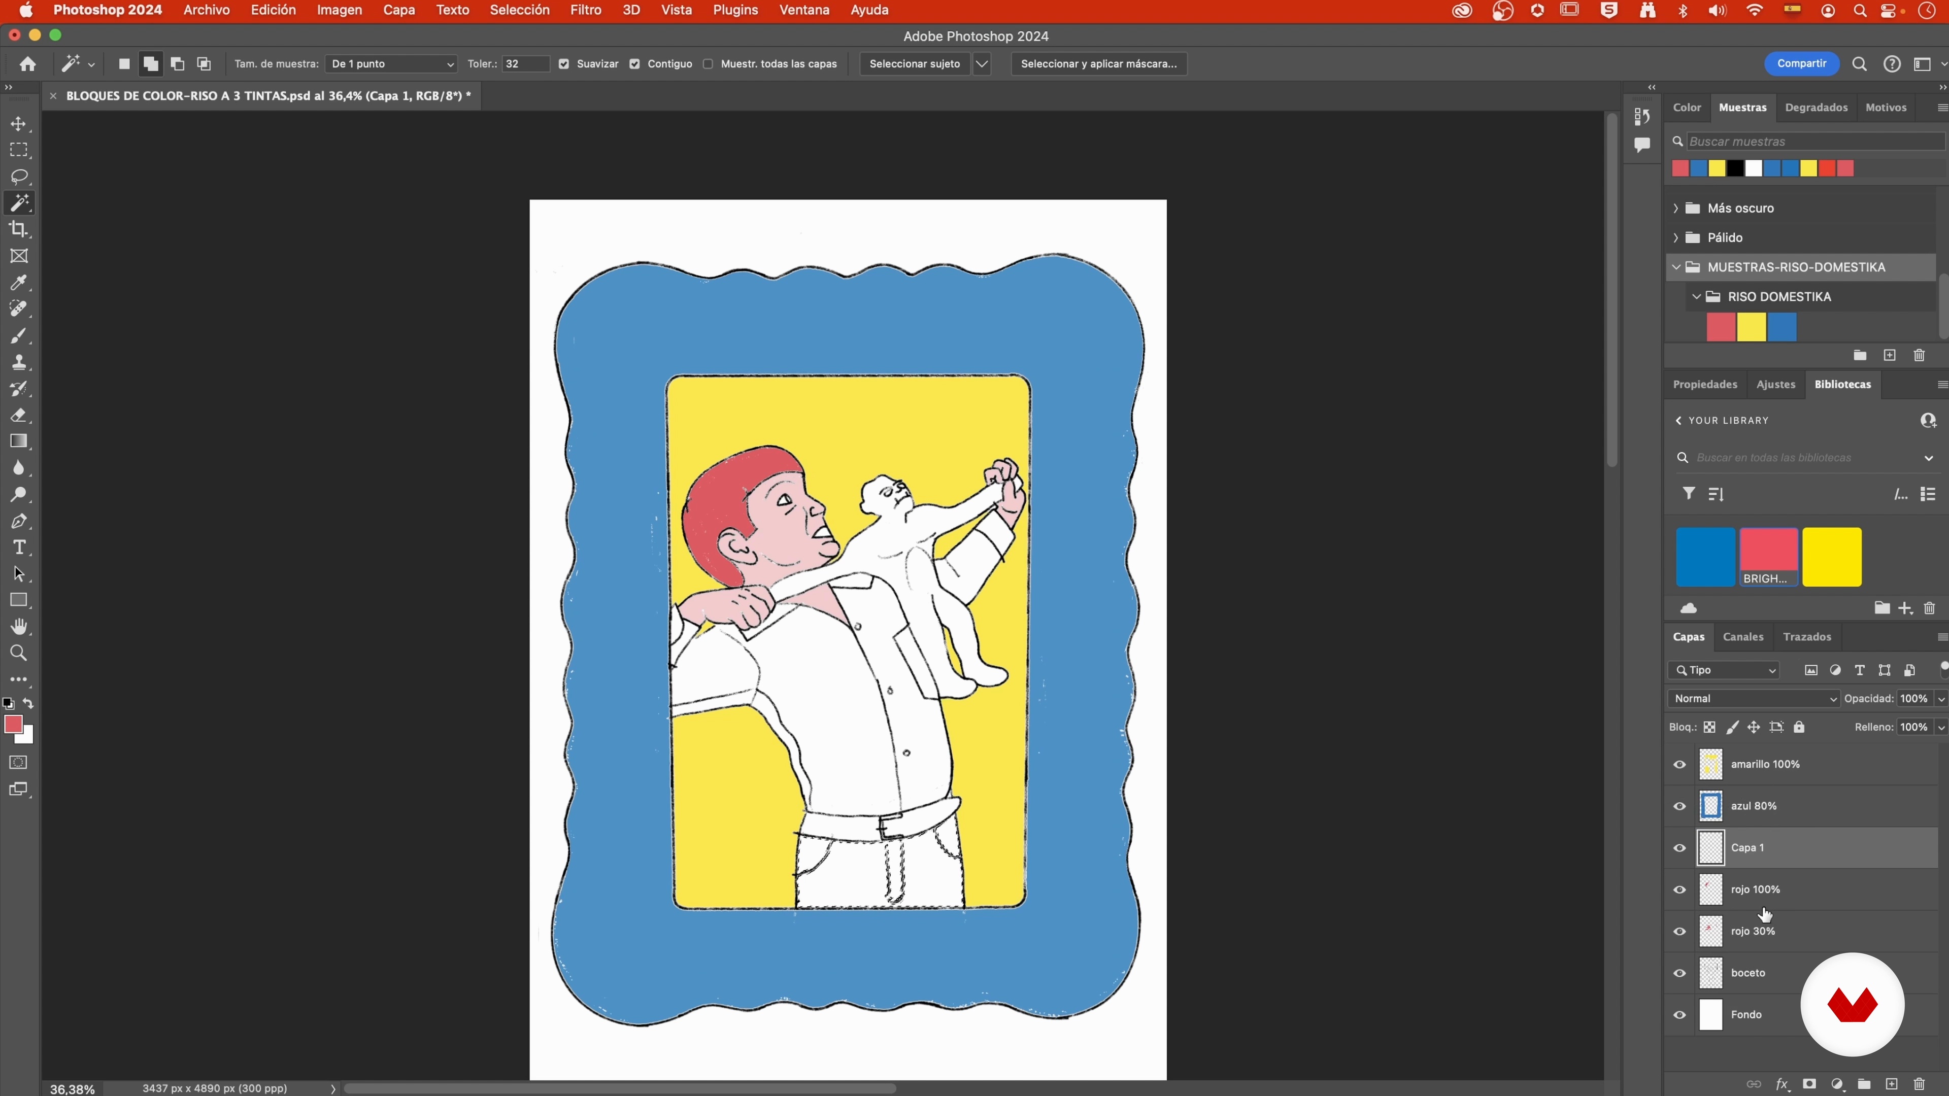Viewport: 1949px width, 1096px height.
Task: Open the Filtro menu
Action: 585,11
